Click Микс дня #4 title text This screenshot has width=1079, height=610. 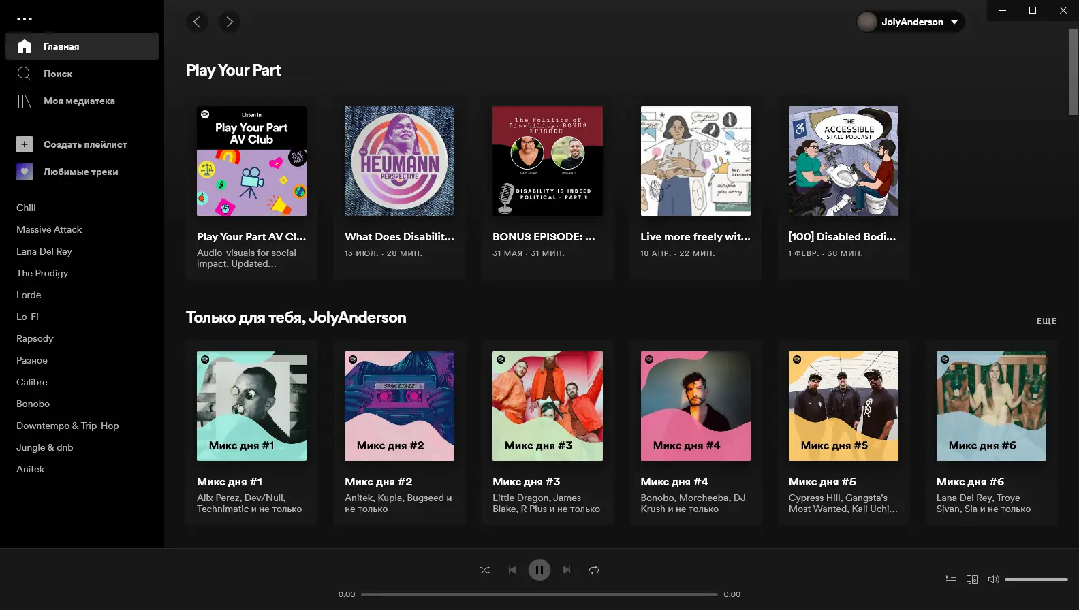pyautogui.click(x=674, y=482)
